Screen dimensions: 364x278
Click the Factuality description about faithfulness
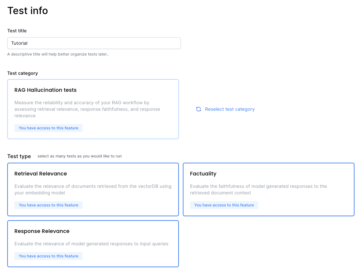tap(259, 189)
